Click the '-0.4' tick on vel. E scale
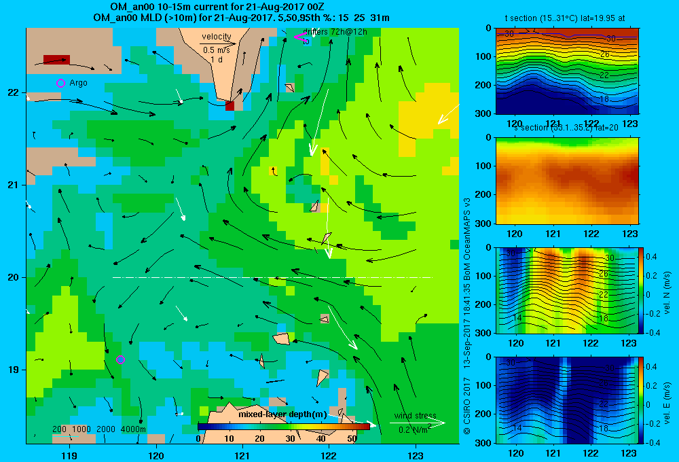This screenshot has width=679, height=462. [652, 442]
